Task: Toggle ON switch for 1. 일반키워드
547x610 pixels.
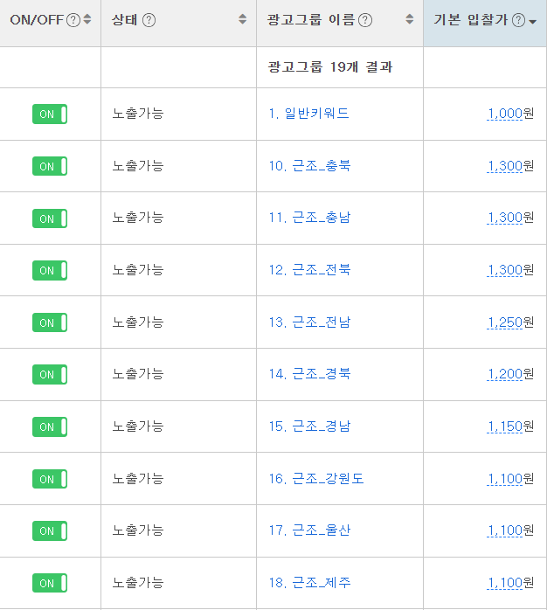Action: [50, 114]
